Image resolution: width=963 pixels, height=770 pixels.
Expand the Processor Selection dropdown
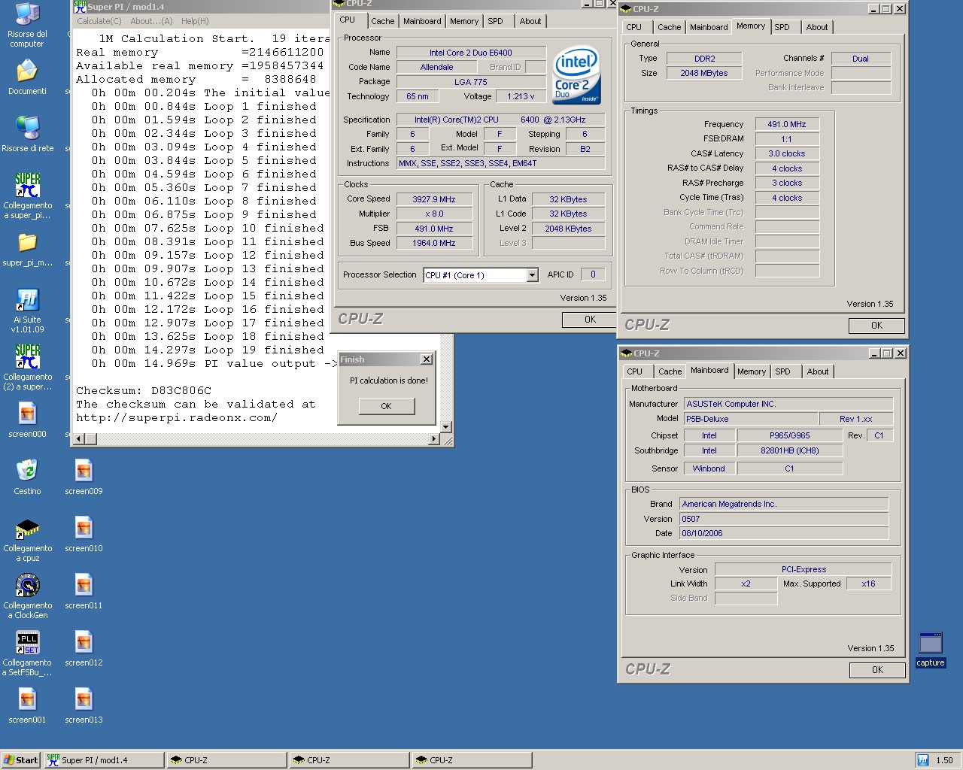pyautogui.click(x=533, y=275)
